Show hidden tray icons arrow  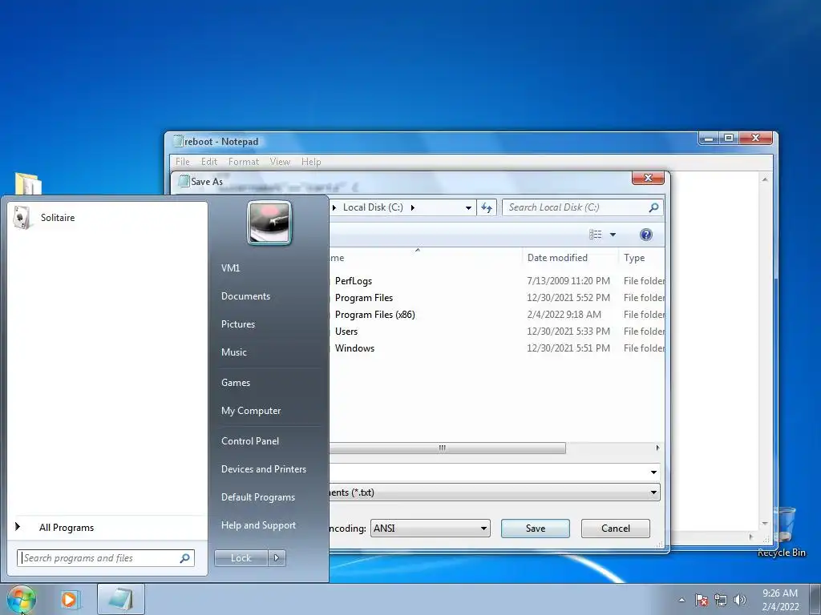pyautogui.click(x=681, y=600)
